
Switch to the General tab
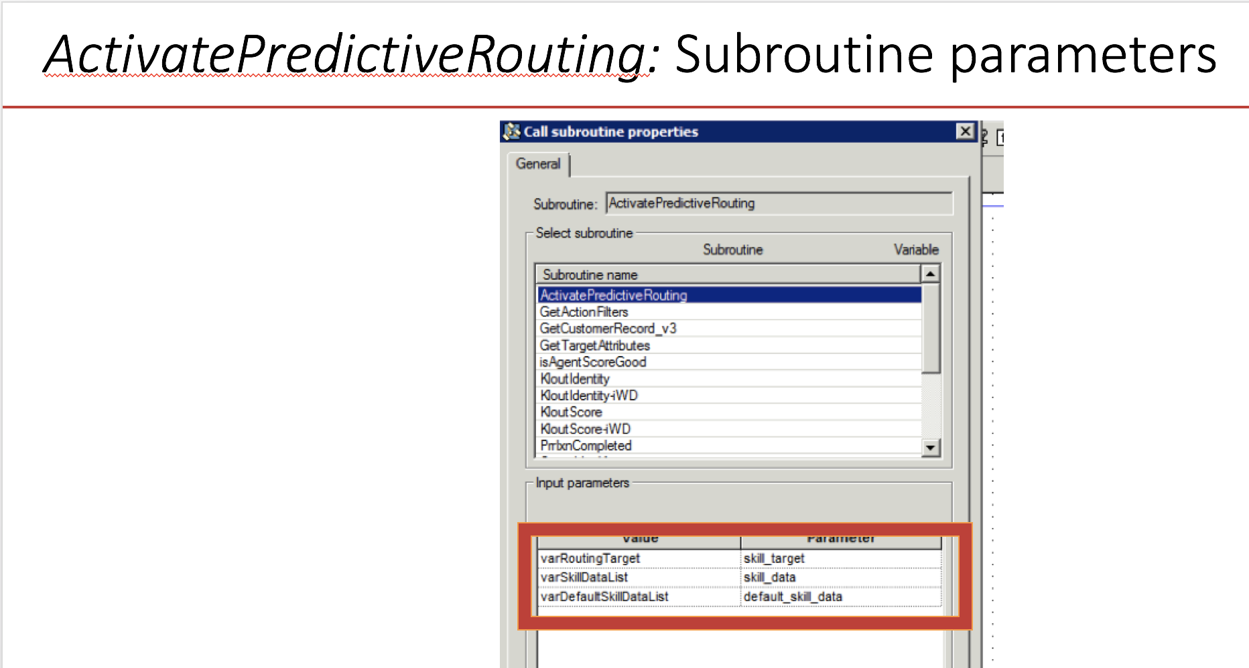(538, 164)
